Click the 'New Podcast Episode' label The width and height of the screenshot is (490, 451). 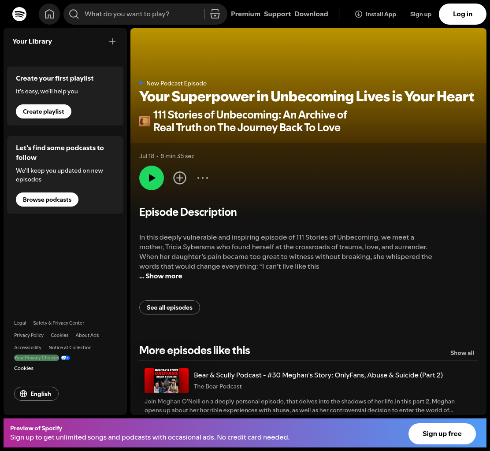[176, 83]
